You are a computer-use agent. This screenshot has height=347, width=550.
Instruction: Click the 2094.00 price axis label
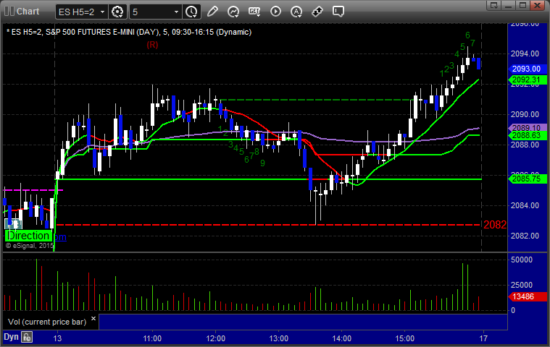click(x=525, y=53)
